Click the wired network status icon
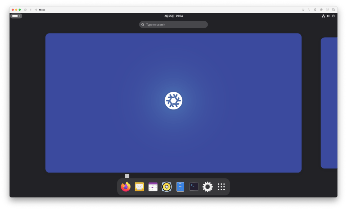 coord(323,16)
